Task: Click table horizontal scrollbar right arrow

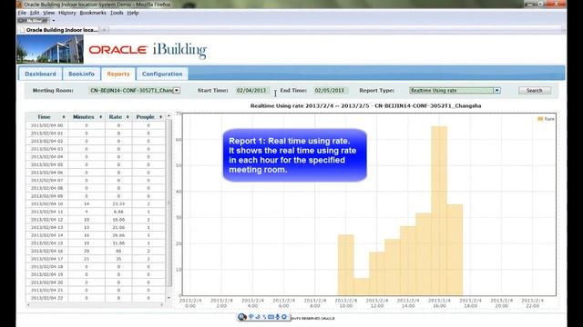Action: 162,305
